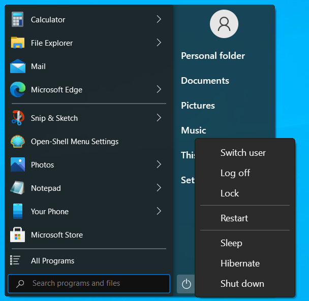
Task: Click the Calculator text label
Action: (x=48, y=20)
